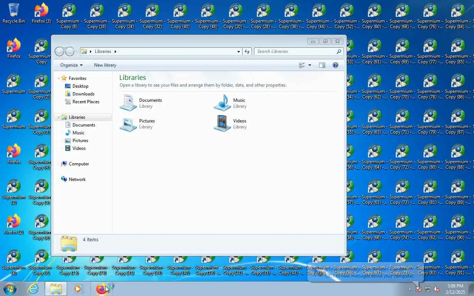
Task: Open the Windows Start menu
Action: click(x=10, y=289)
